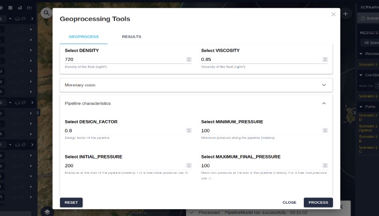Click the 'Select INITIAL_PRESSURE' label

click(x=94, y=157)
